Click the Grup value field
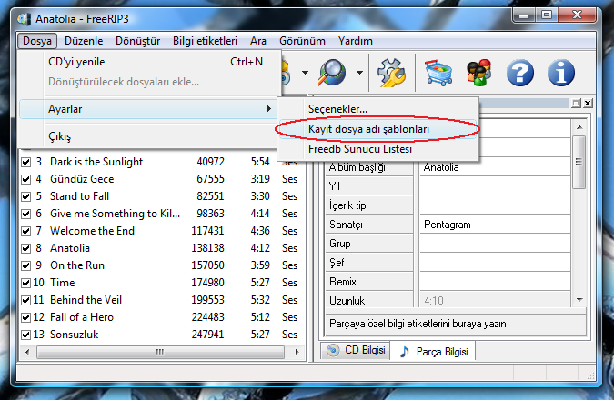 tap(495, 244)
